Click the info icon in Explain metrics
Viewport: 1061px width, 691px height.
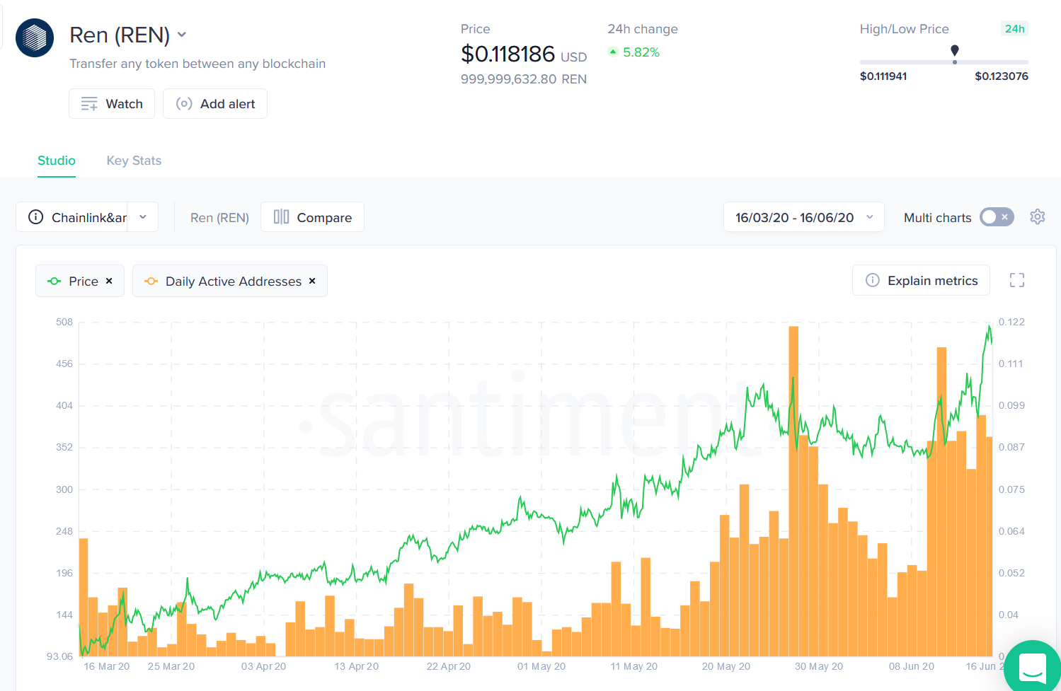pyautogui.click(x=873, y=281)
